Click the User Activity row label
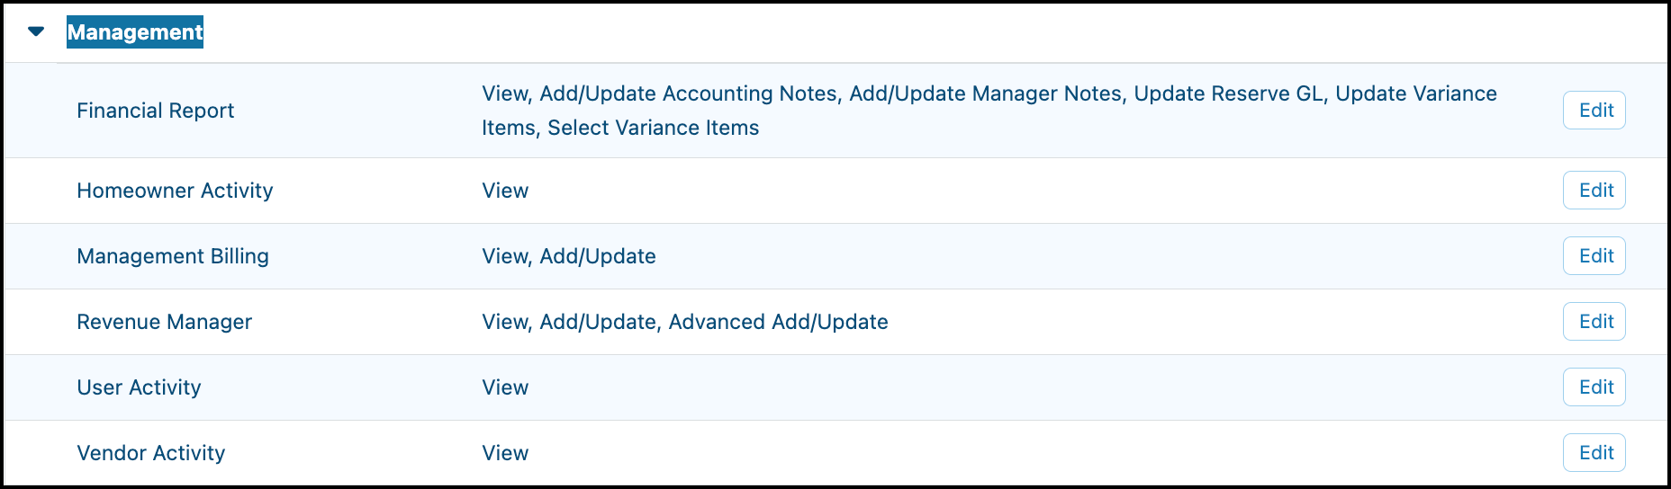This screenshot has width=1671, height=489. point(139,387)
